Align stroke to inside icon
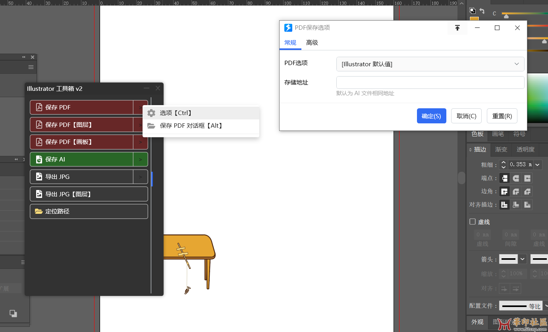This screenshot has height=332, width=548. 516,205
